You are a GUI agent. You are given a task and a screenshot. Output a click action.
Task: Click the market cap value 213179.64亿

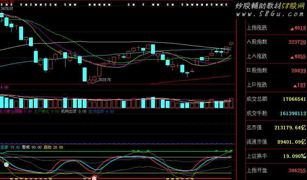tap(290, 128)
